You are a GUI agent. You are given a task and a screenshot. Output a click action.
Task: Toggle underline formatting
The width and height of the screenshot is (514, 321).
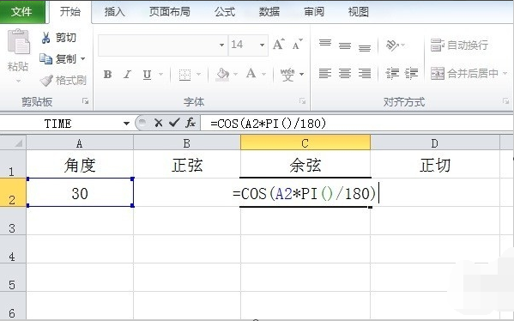pyautogui.click(x=147, y=75)
